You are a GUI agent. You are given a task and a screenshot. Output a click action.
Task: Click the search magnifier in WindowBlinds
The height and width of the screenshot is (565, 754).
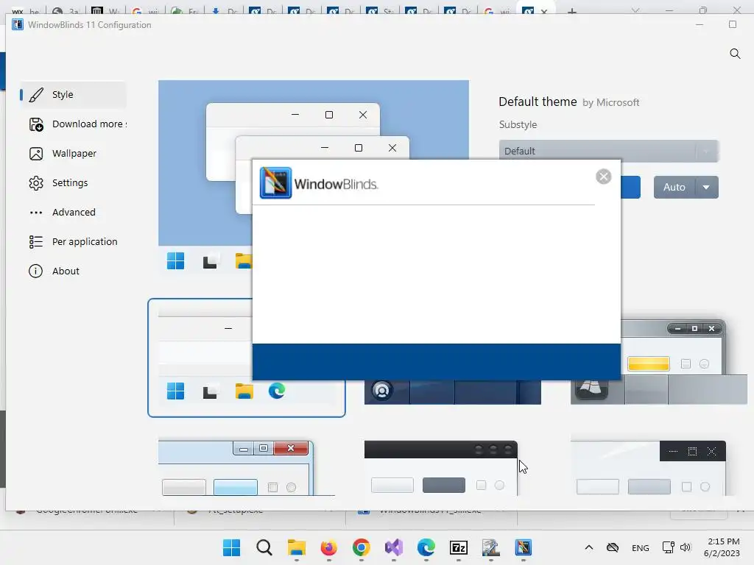coord(735,53)
